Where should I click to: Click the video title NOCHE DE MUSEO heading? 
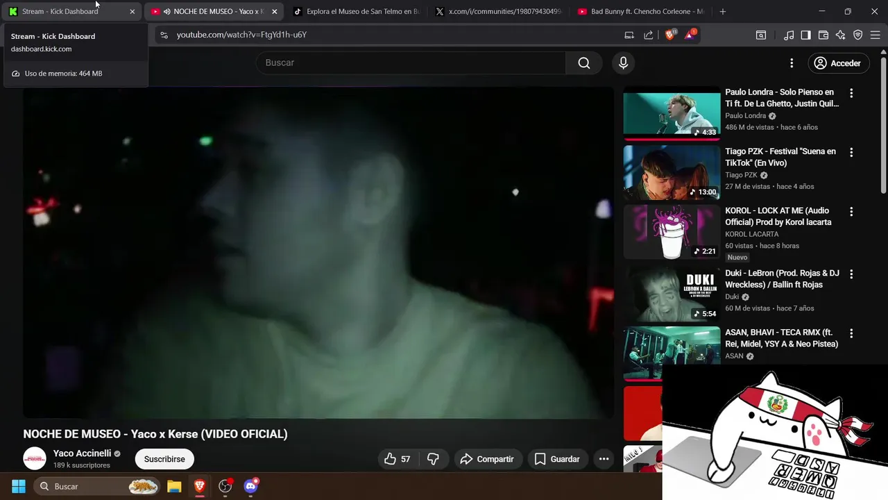click(x=155, y=434)
